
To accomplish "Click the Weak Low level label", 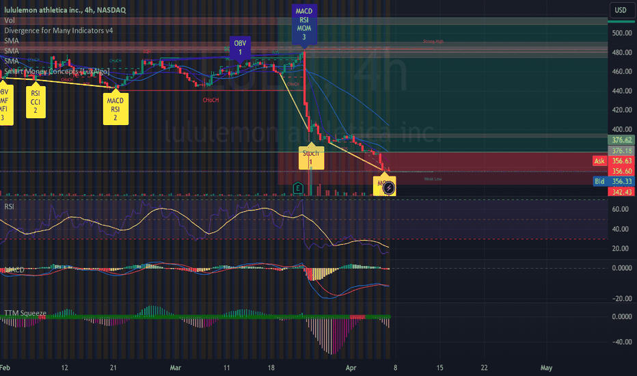I will (x=433, y=179).
